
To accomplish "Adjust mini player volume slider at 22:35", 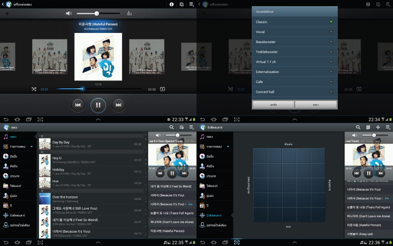I will [x=179, y=135].
